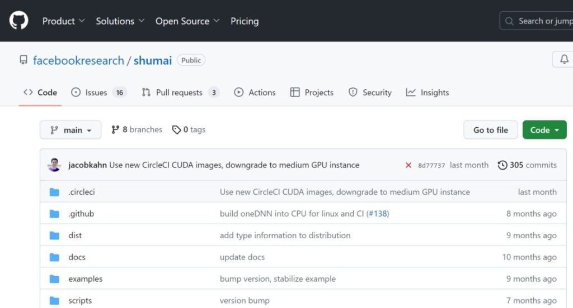Open commit hash 8d77737

click(x=431, y=166)
